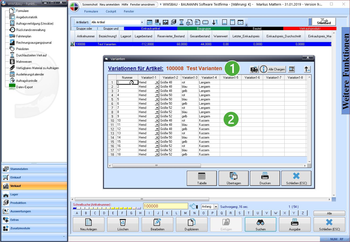The height and width of the screenshot is (242, 350).
Task: Open Durchlaufzeiten Verkauf in the sidebar
Action: coord(31,55)
